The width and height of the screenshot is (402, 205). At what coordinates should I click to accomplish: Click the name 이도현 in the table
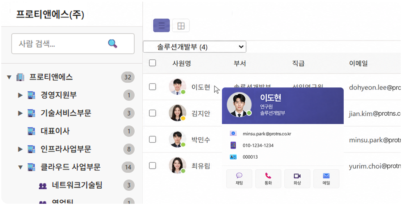(201, 87)
